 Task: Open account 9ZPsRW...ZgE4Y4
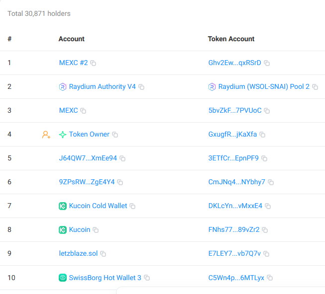pyautogui.click(x=87, y=182)
